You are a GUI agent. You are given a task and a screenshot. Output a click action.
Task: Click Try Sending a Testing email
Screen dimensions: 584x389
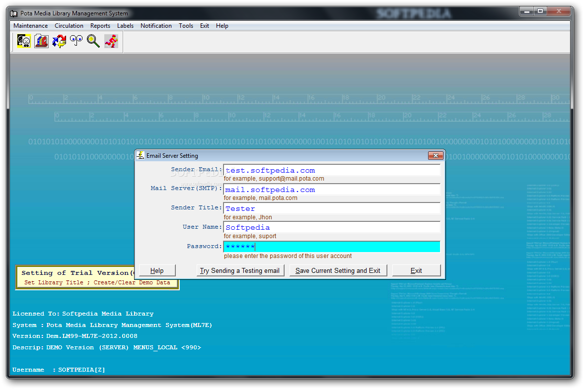[x=240, y=270]
